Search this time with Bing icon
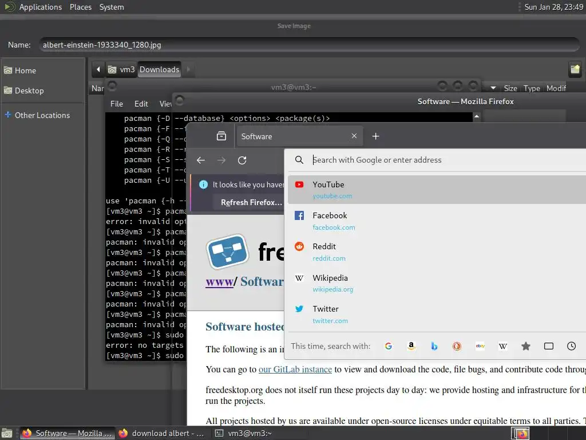This screenshot has height=440, width=586. point(434,346)
